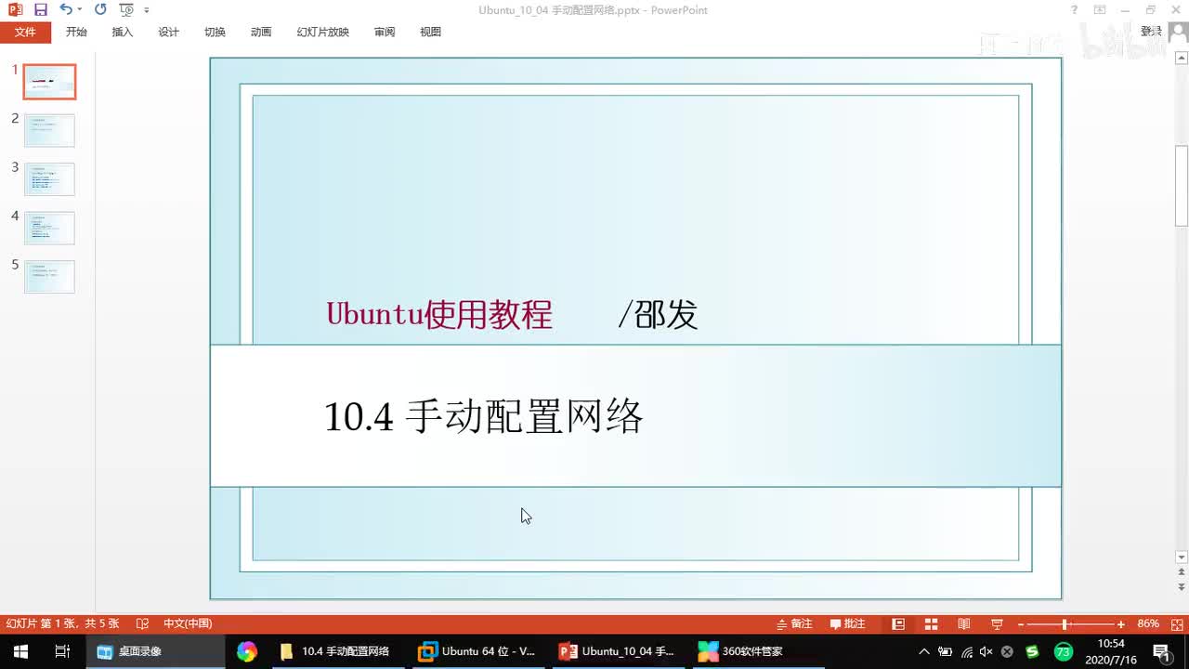Open Ribbon Display Options icon

(x=1100, y=10)
